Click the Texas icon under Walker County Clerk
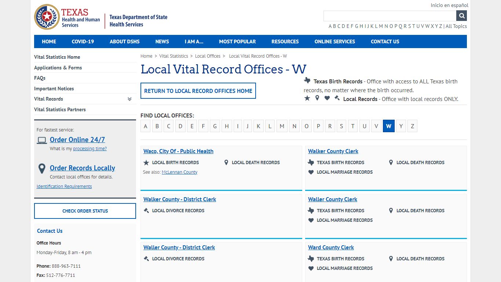The width and height of the screenshot is (501, 282). click(311, 162)
